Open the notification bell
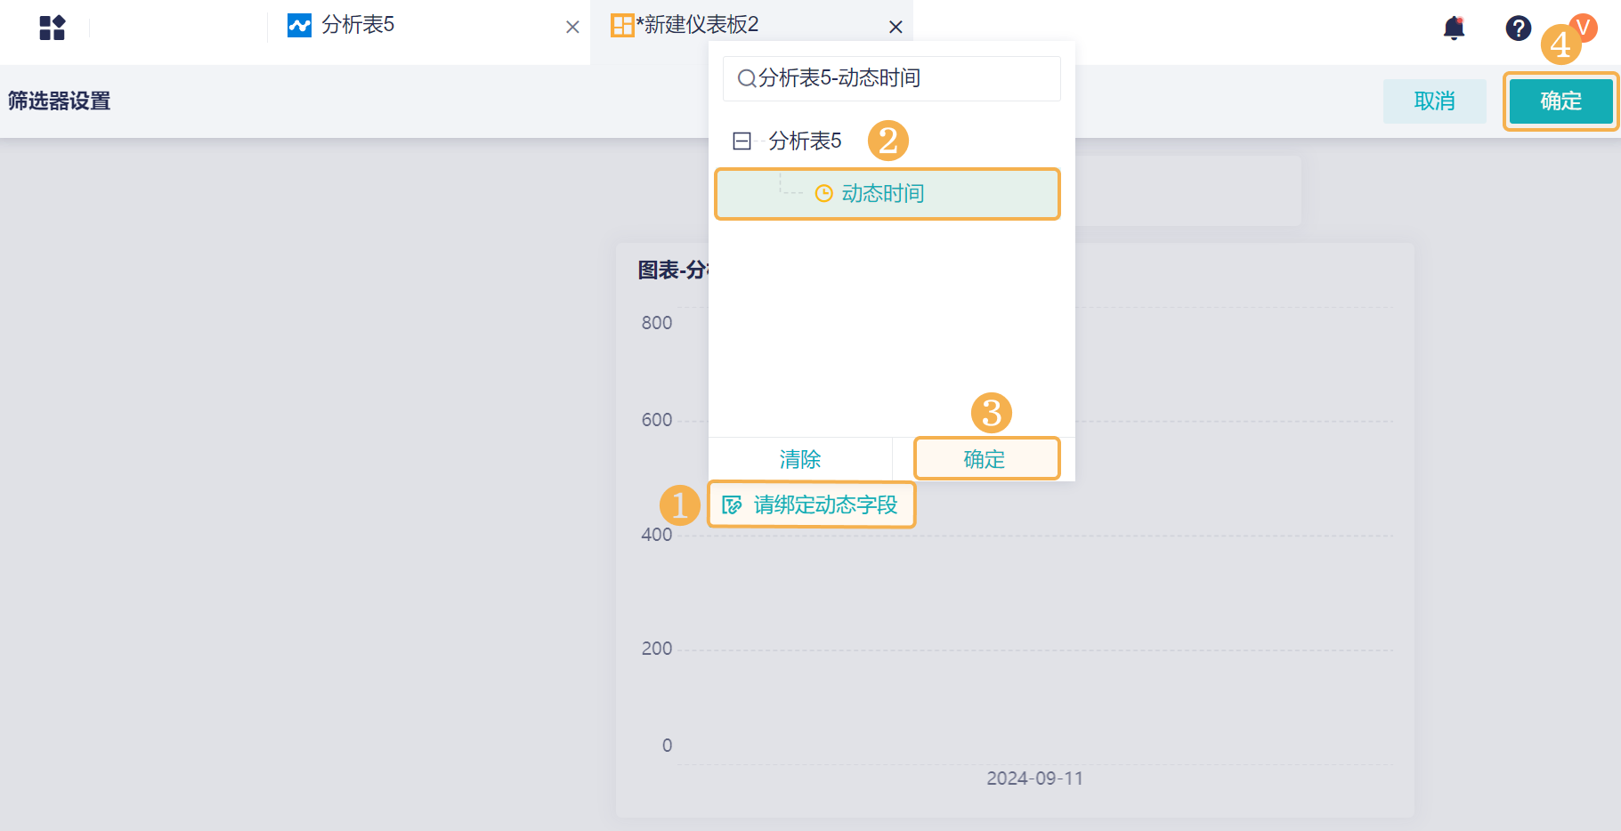 tap(1454, 28)
